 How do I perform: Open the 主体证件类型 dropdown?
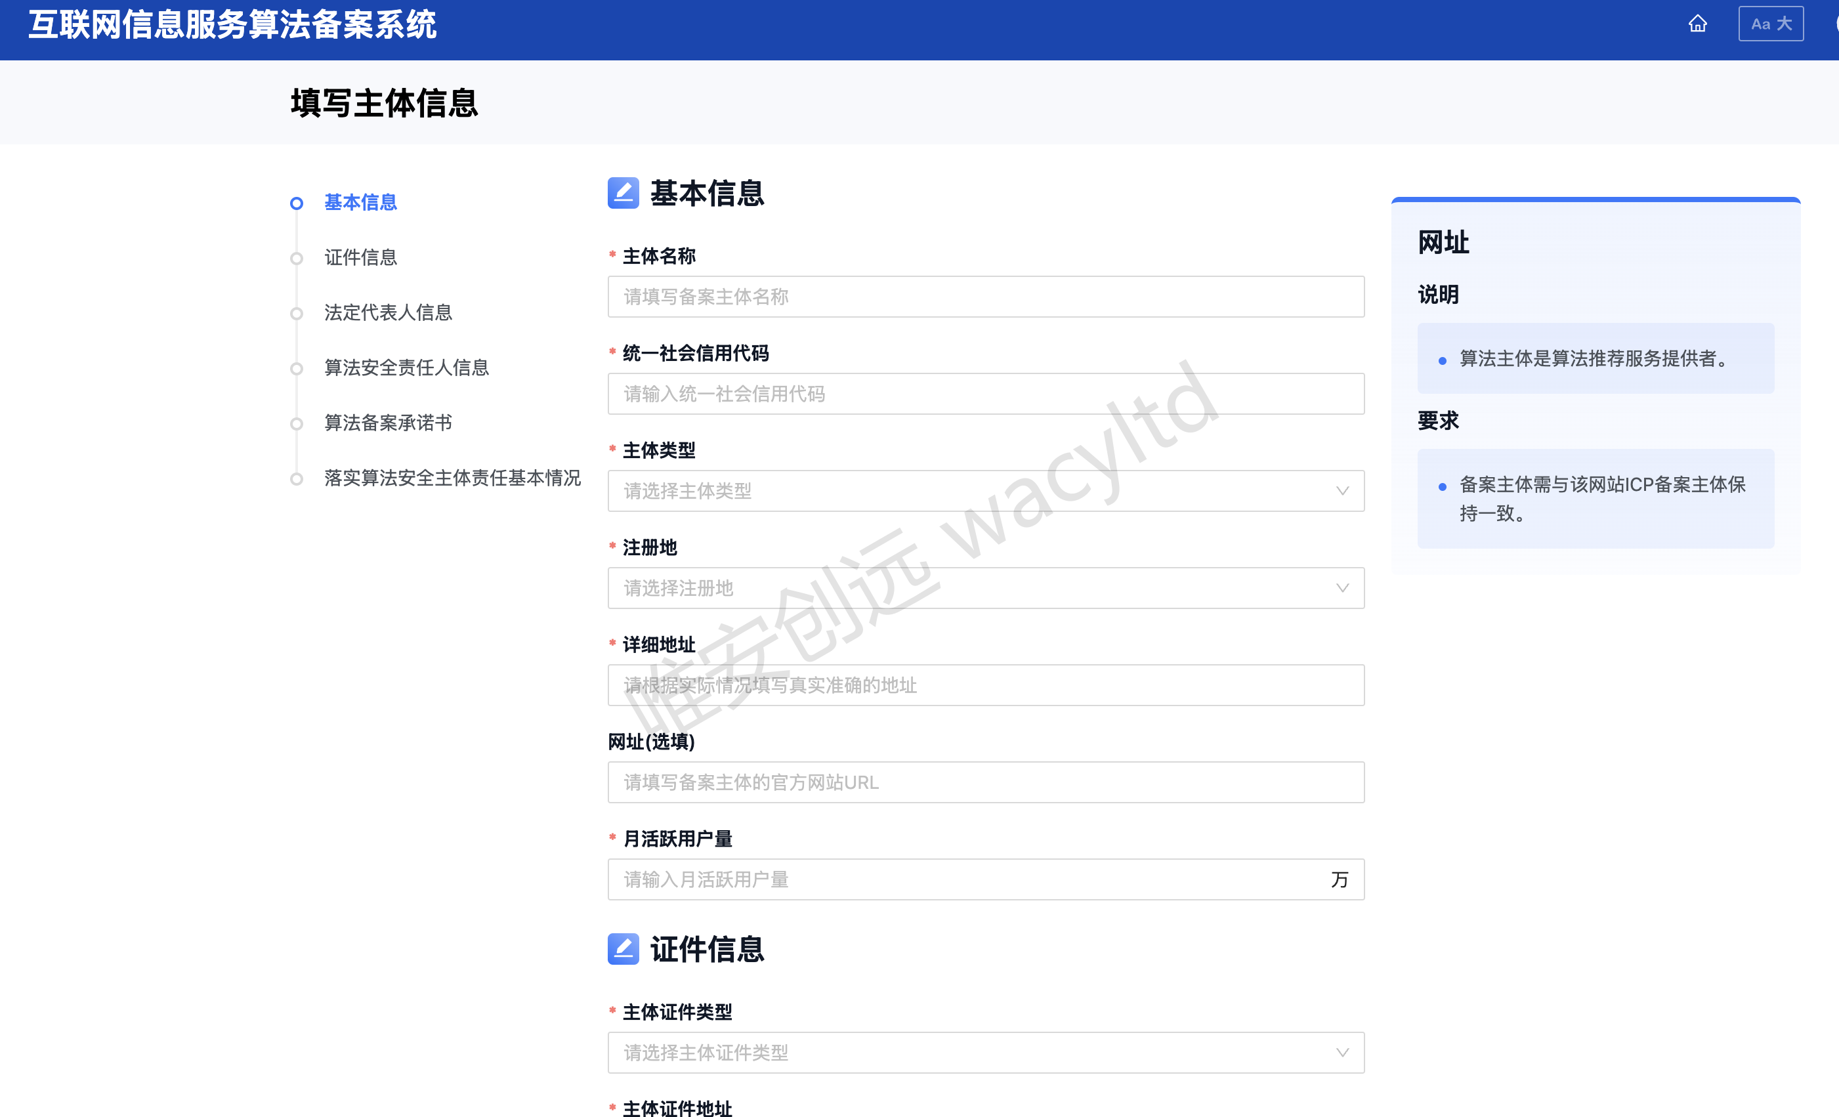pyautogui.click(x=985, y=1052)
